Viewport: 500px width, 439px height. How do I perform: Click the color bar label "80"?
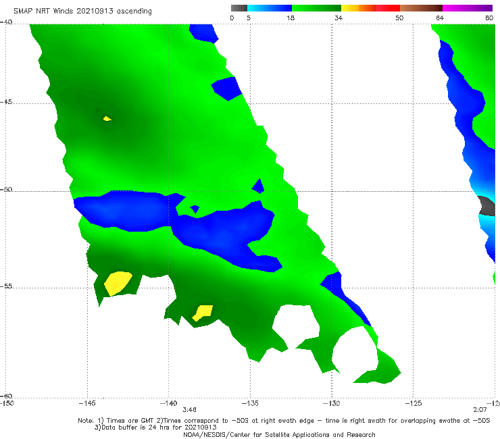point(489,18)
